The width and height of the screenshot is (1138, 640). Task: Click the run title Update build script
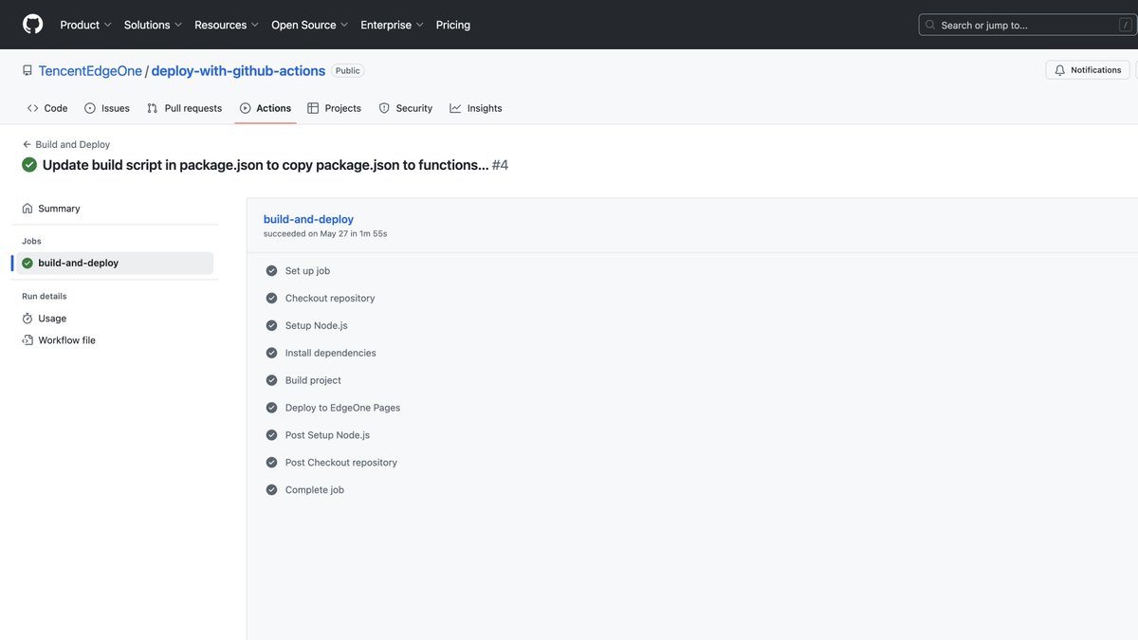pos(266,165)
